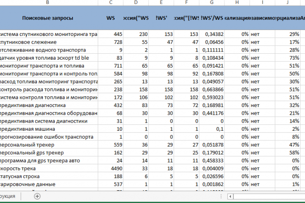This screenshot has width=305, height=203.
Task: Select column C header
Action: coord(111,3)
